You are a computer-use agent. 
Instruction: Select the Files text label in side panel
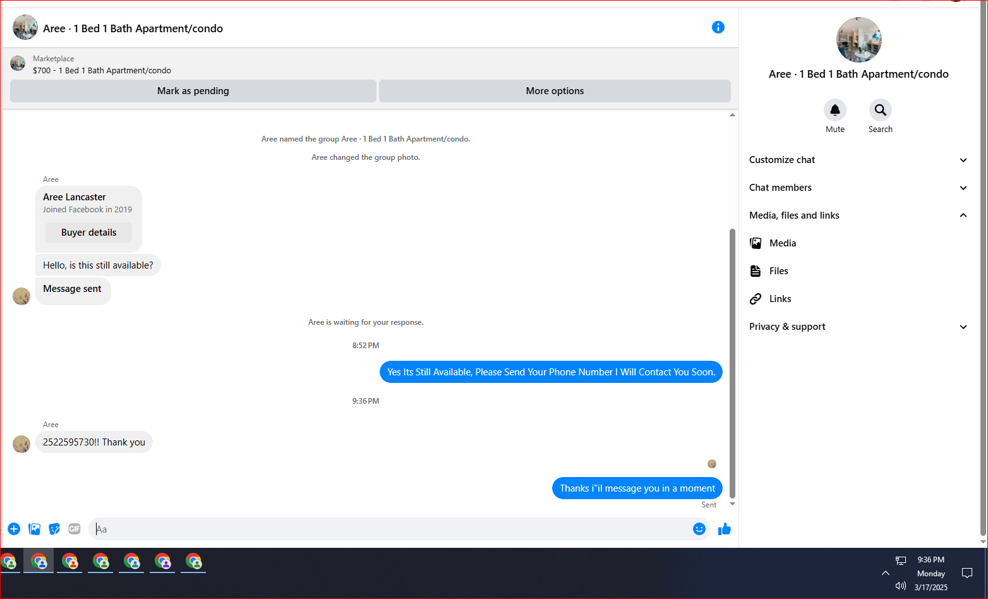(x=779, y=271)
